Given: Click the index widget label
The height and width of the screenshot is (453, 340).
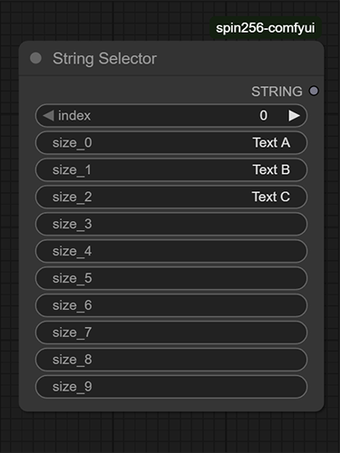Looking at the screenshot, I should click(x=74, y=116).
